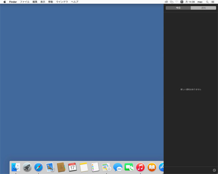The width and height of the screenshot is (218, 174).
Task: Open Maps app in Dock
Action: (106, 167)
